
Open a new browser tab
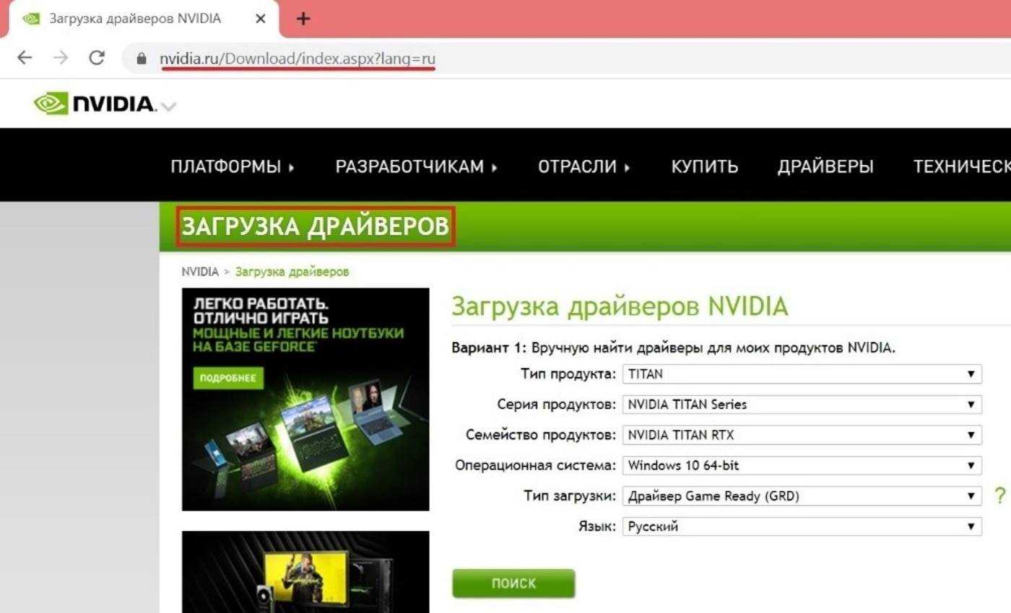pyautogui.click(x=303, y=19)
